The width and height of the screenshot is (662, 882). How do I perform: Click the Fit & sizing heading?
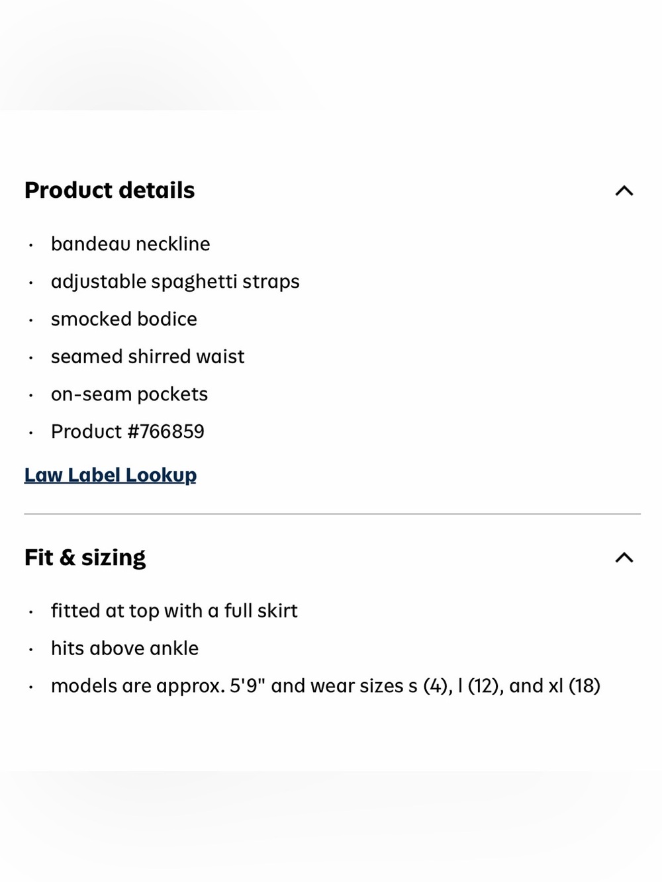coord(85,557)
